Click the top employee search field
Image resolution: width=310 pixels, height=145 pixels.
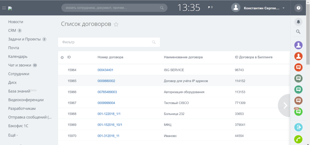tap(114, 8)
